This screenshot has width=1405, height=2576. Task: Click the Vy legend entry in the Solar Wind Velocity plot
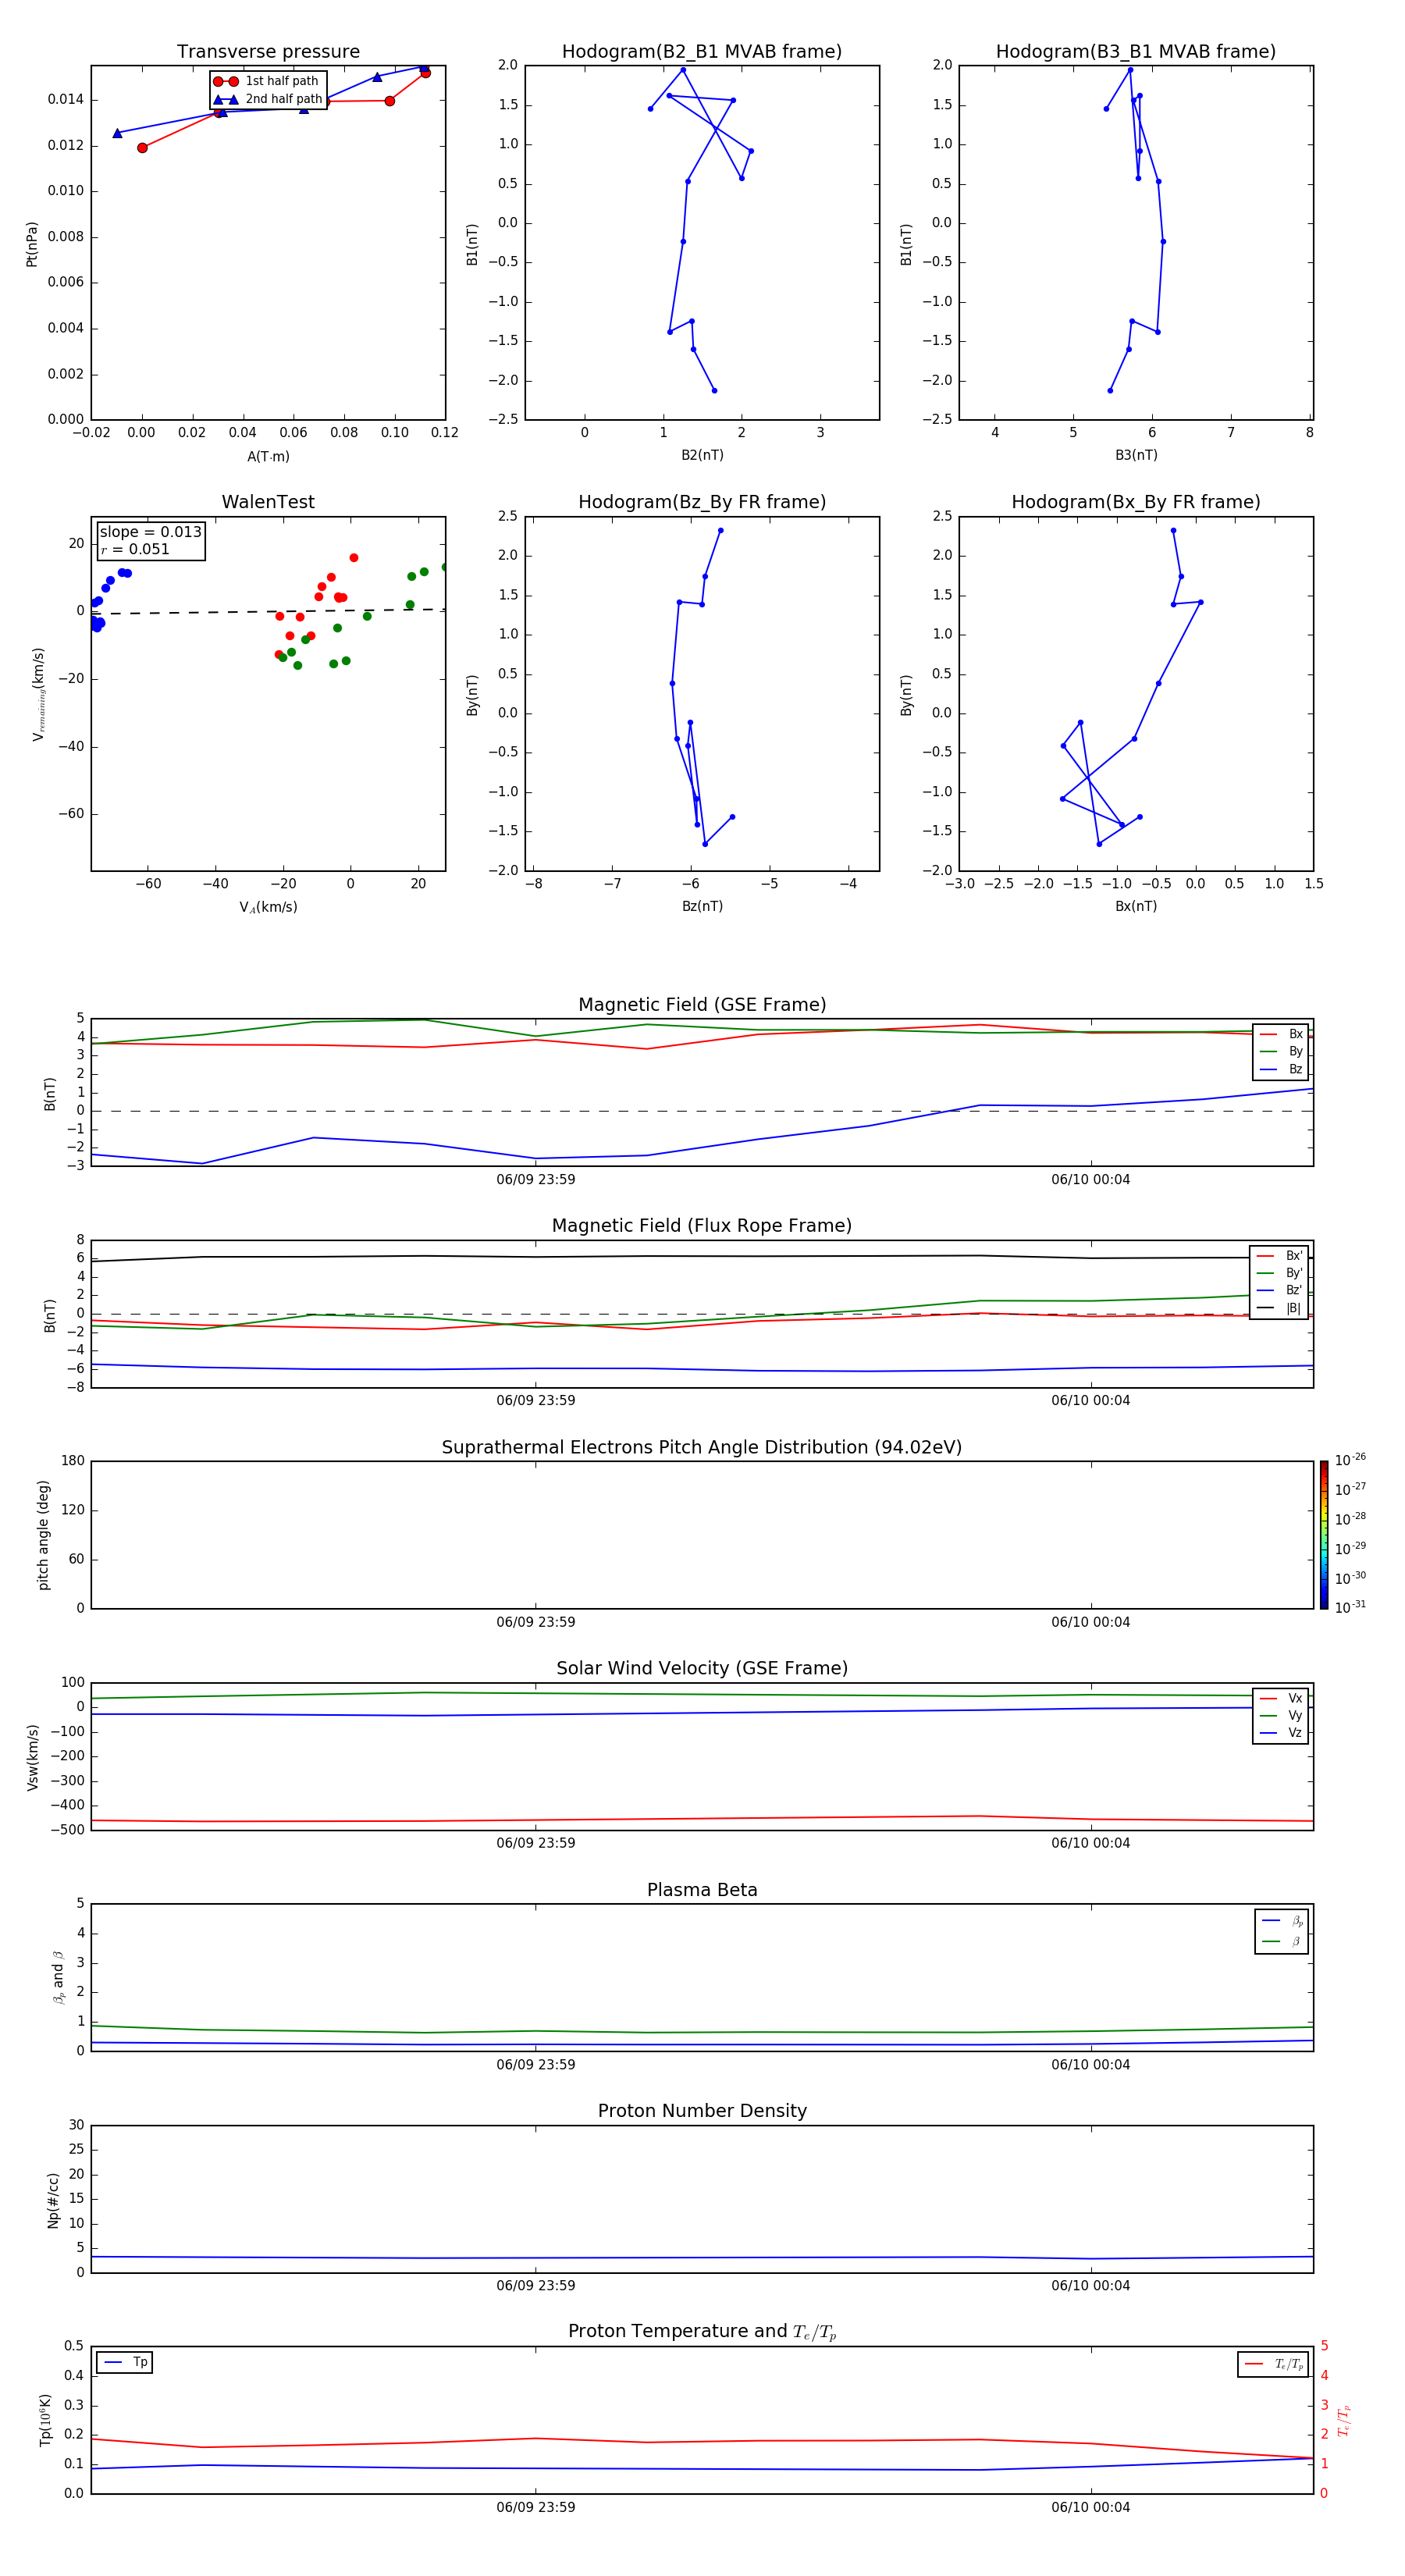tap(1281, 1715)
